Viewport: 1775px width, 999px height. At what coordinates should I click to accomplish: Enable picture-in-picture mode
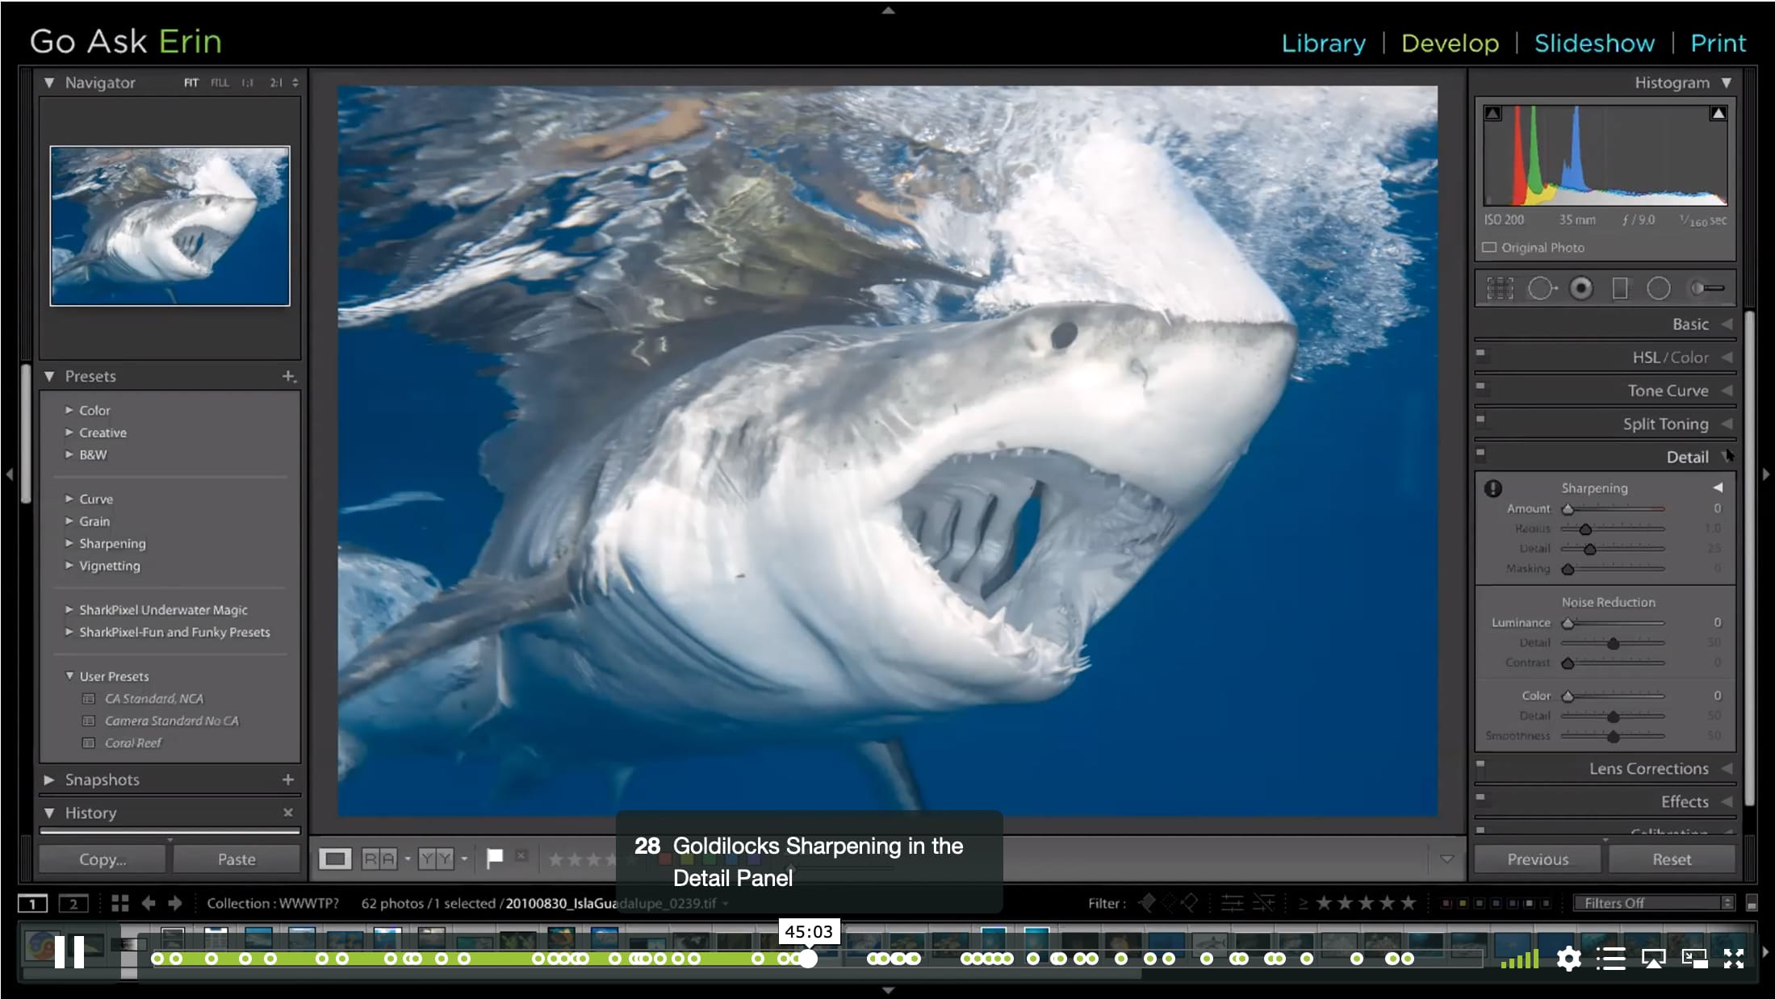[x=1694, y=959]
